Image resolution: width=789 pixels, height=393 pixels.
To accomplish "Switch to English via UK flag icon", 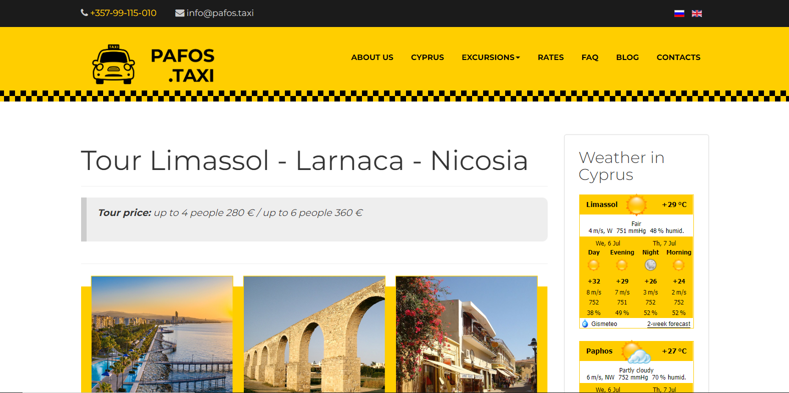I will [696, 13].
